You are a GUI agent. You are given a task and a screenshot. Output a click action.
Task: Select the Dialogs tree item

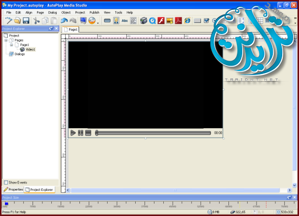[x=20, y=54]
